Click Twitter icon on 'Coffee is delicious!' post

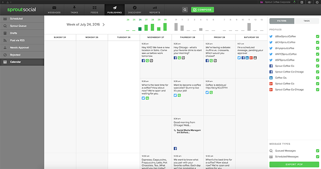coord(207,92)
